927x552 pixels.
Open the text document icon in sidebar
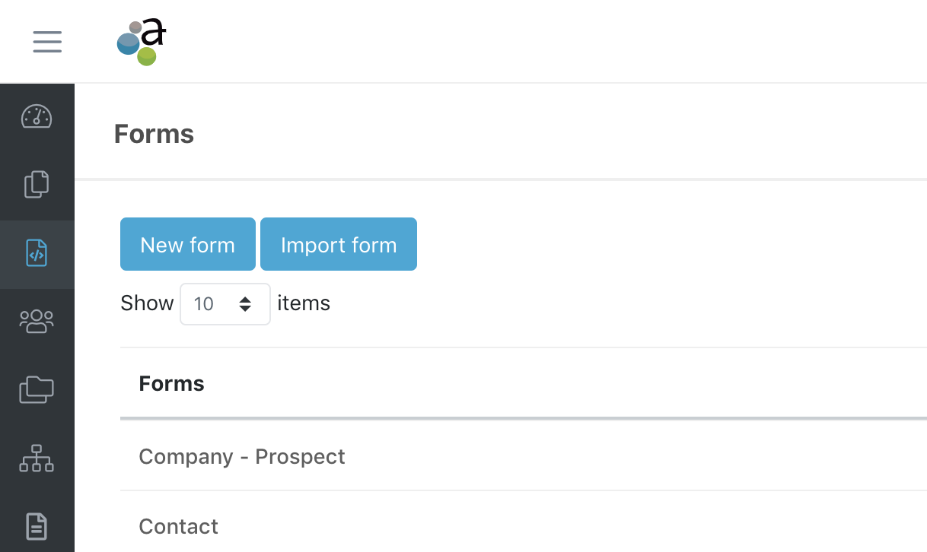[37, 526]
